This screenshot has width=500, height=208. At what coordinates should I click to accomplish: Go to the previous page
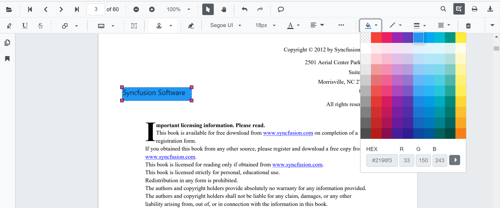point(46,9)
